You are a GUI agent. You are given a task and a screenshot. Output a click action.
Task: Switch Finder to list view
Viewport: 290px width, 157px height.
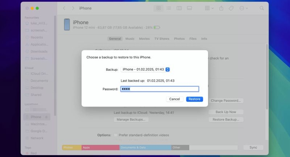tap(169, 8)
